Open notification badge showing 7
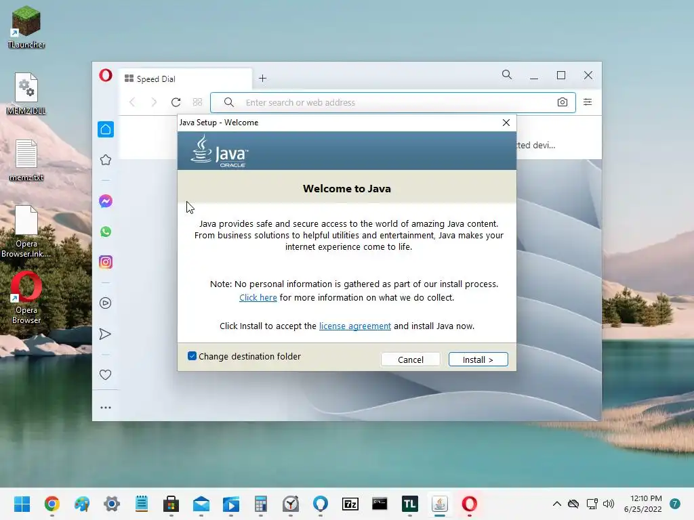This screenshot has width=694, height=520. pos(675,504)
